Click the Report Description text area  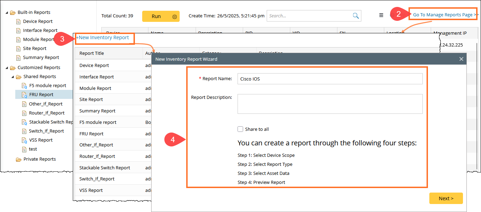click(329, 104)
